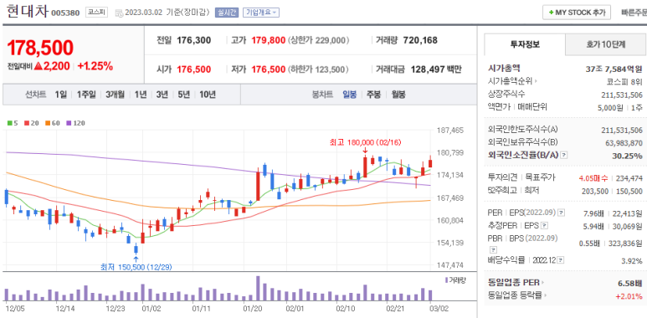Click the calendar icon before 2023.03.02
647x318 pixels.
click(119, 13)
